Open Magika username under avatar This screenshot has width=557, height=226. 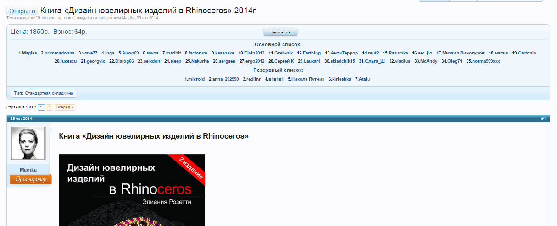28,170
